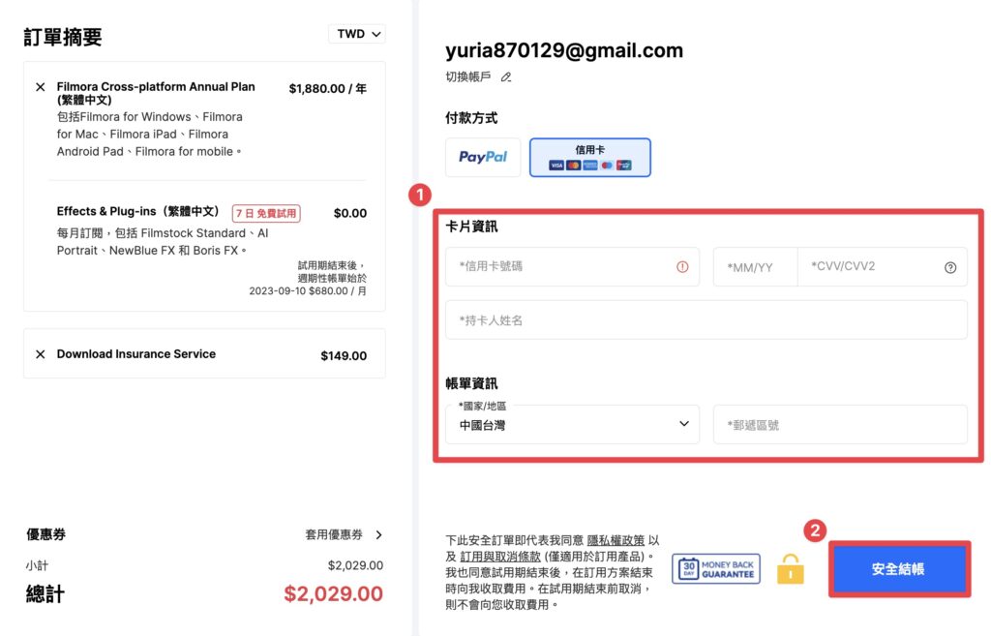This screenshot has height=636, width=991.
Task: Click the yellow padlock security icon
Action: (x=791, y=569)
